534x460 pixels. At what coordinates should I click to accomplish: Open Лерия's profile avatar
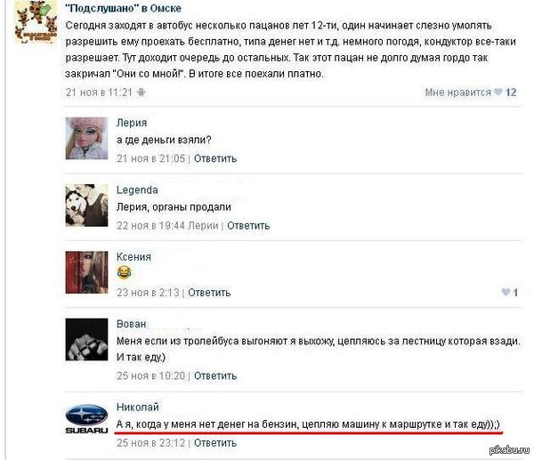pyautogui.click(x=86, y=138)
